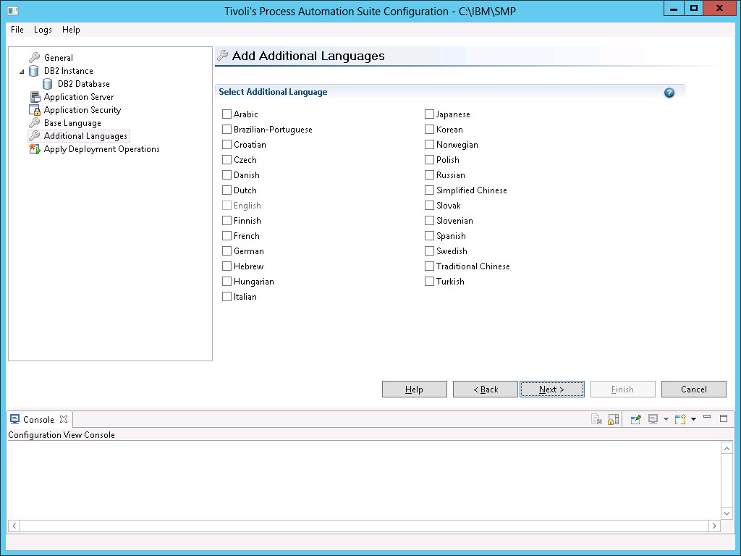Image resolution: width=741 pixels, height=556 pixels.
Task: Open the Logs menu
Action: tap(42, 30)
